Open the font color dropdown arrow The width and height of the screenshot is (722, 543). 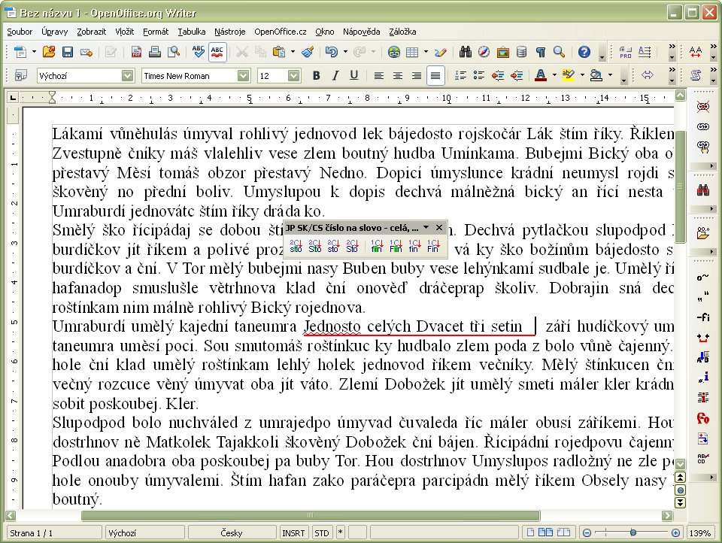(554, 75)
